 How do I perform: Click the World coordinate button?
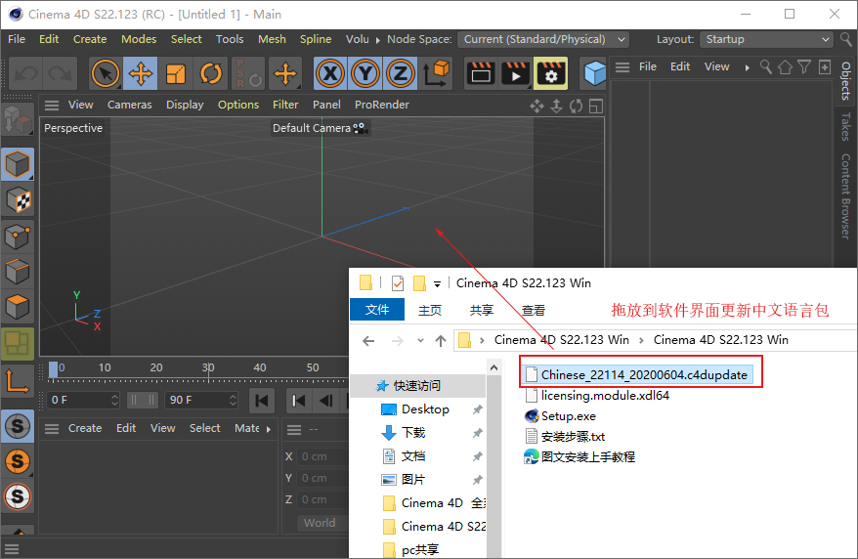[x=320, y=523]
